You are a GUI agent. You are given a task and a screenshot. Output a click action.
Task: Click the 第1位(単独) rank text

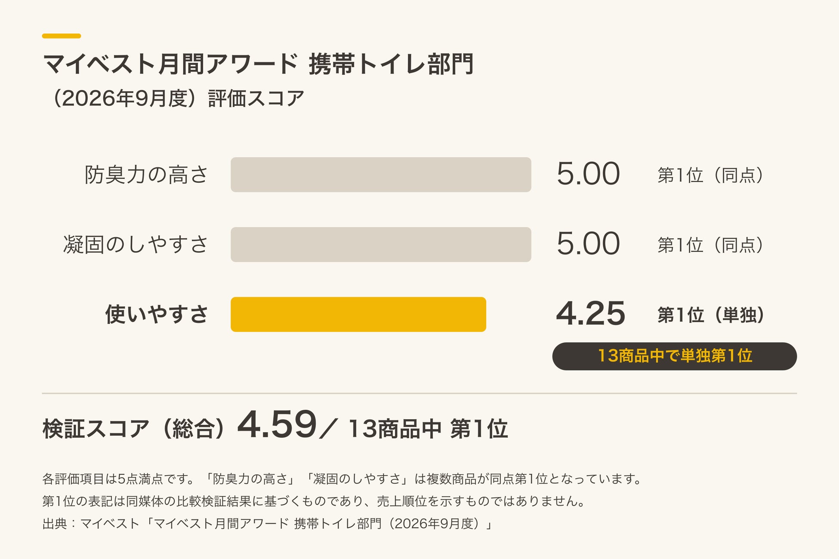click(711, 315)
